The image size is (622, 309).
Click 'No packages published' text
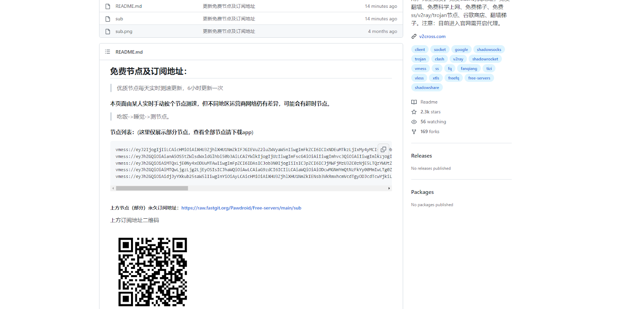pyautogui.click(x=432, y=205)
